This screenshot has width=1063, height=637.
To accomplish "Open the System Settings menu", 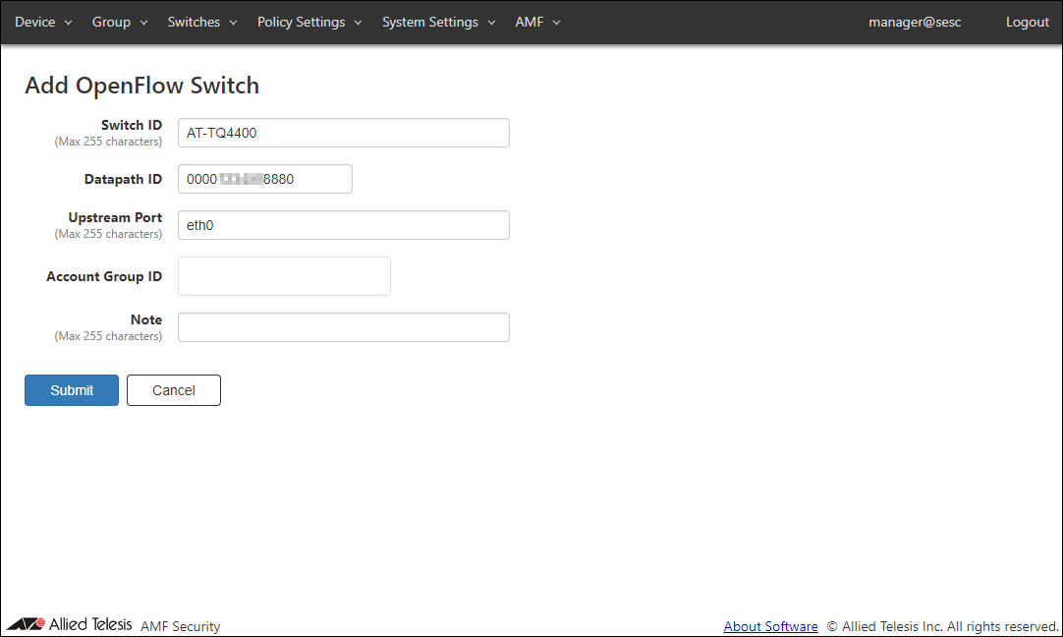I will [438, 22].
